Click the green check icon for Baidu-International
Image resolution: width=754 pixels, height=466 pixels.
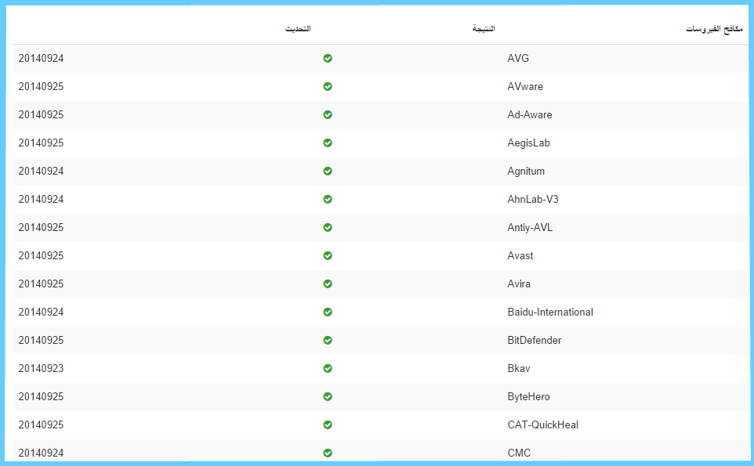[328, 312]
